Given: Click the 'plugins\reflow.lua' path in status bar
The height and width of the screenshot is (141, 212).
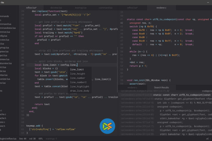Looking at the screenshot, I should [x=8, y=139].
